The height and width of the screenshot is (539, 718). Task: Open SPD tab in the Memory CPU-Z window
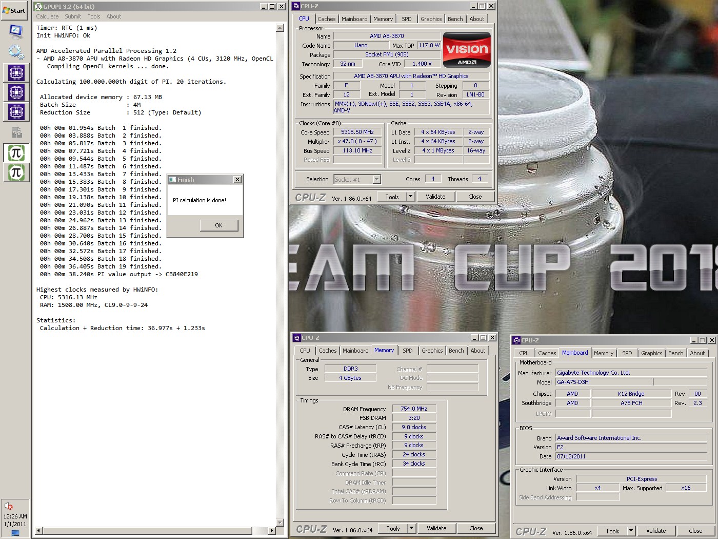(408, 351)
